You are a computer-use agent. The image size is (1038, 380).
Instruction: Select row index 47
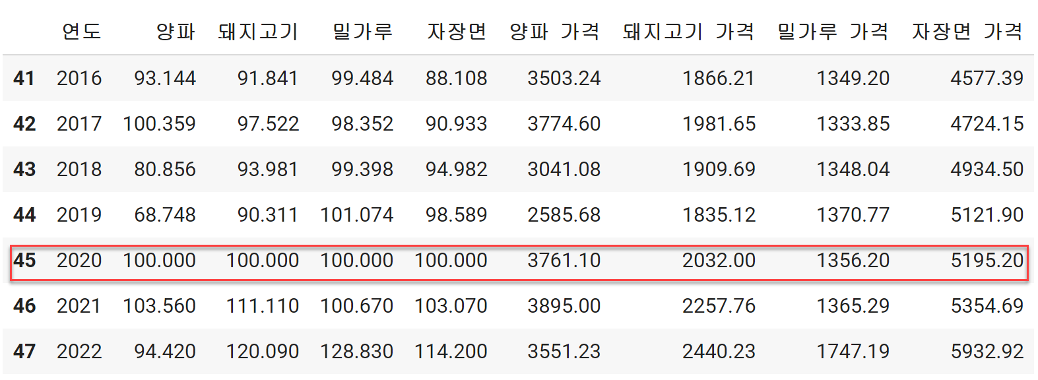24,352
